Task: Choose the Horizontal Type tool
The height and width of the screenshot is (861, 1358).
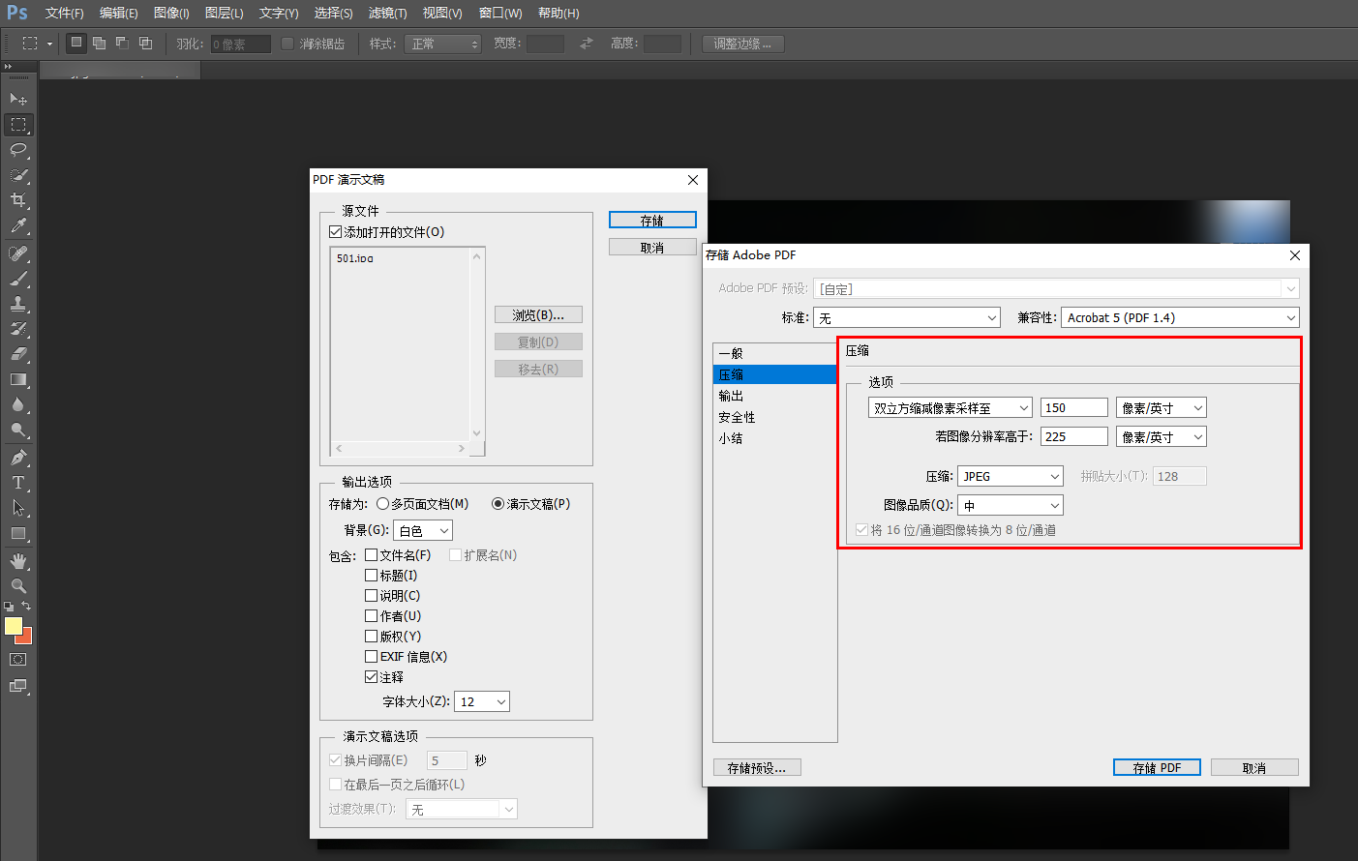Action: click(18, 482)
